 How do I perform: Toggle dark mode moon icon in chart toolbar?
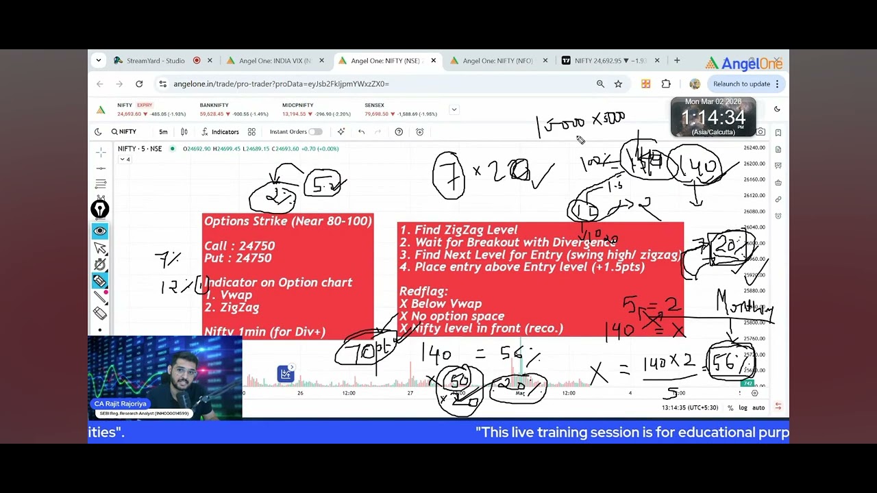(98, 131)
